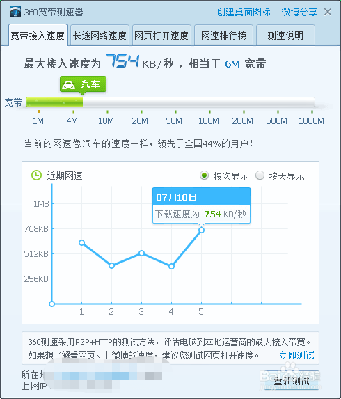Click the 754 speed number
The width and height of the screenshot is (341, 399).
tap(122, 61)
